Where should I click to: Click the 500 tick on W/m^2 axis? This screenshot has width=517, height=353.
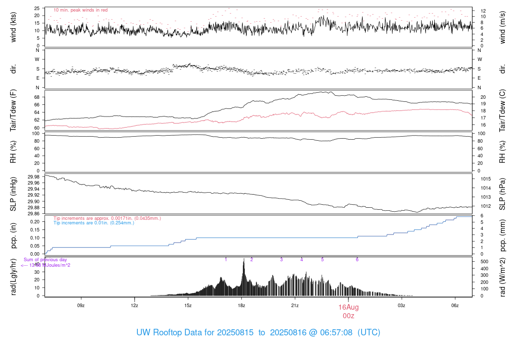(484, 261)
